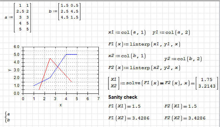Click the red line's peak in plot

click(x=50, y=58)
